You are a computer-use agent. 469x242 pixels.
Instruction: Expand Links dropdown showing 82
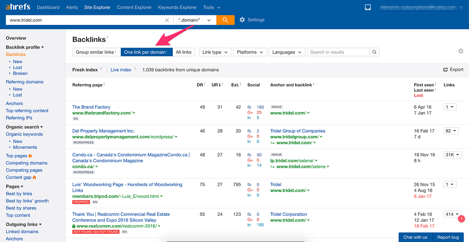tap(451, 131)
